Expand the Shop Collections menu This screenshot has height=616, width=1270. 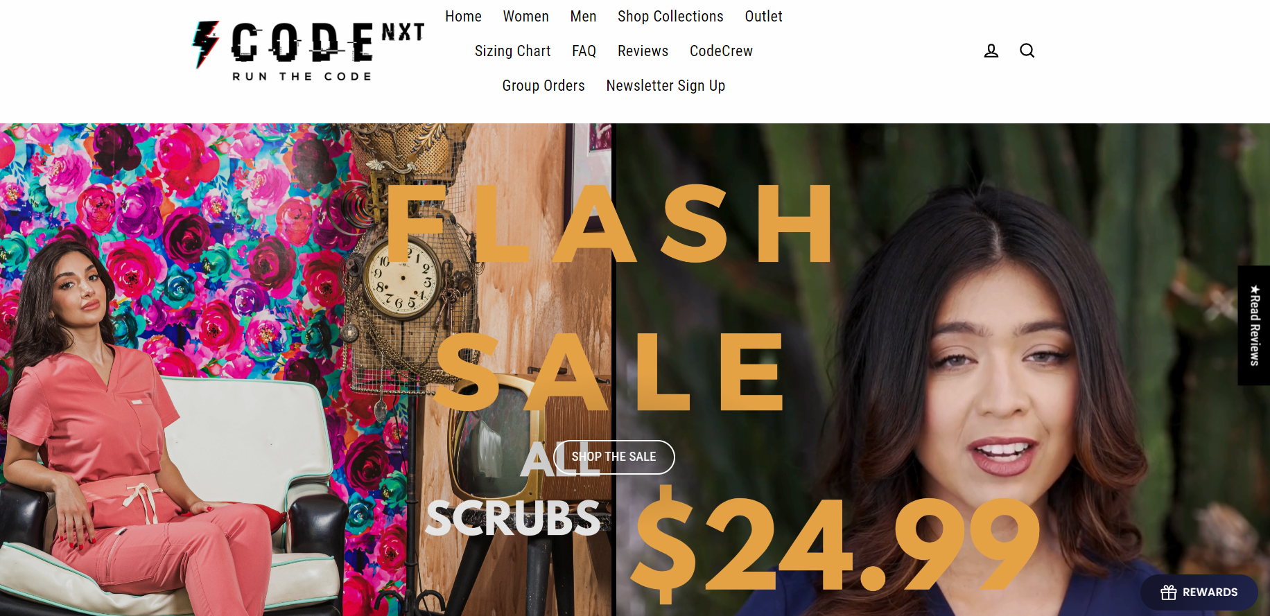tap(670, 16)
